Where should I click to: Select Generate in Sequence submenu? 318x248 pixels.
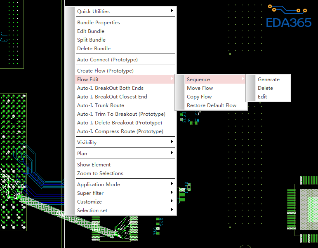[269, 80]
